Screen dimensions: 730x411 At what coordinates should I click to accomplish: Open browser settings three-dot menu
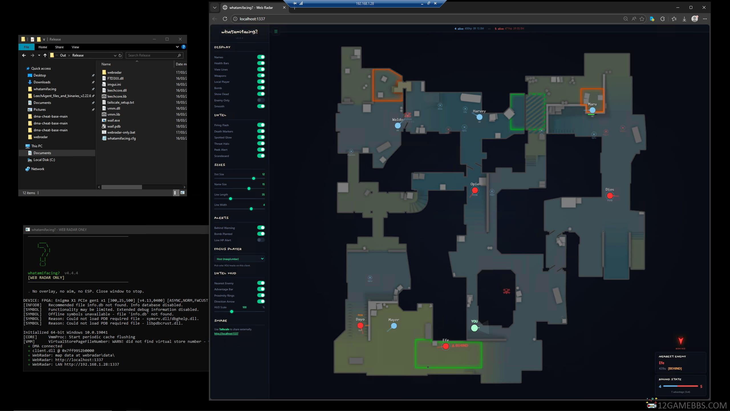tap(705, 19)
